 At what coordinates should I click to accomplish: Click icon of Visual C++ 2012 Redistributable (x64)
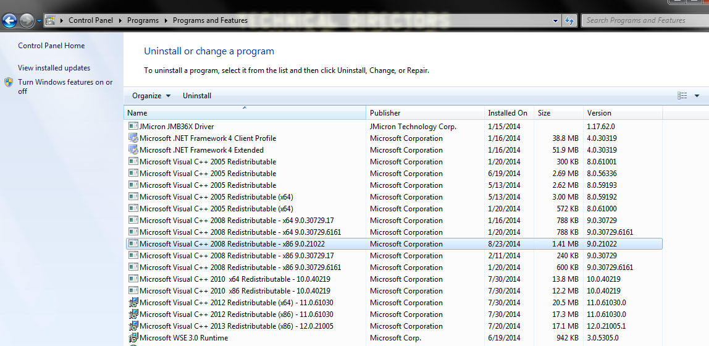pos(133,303)
